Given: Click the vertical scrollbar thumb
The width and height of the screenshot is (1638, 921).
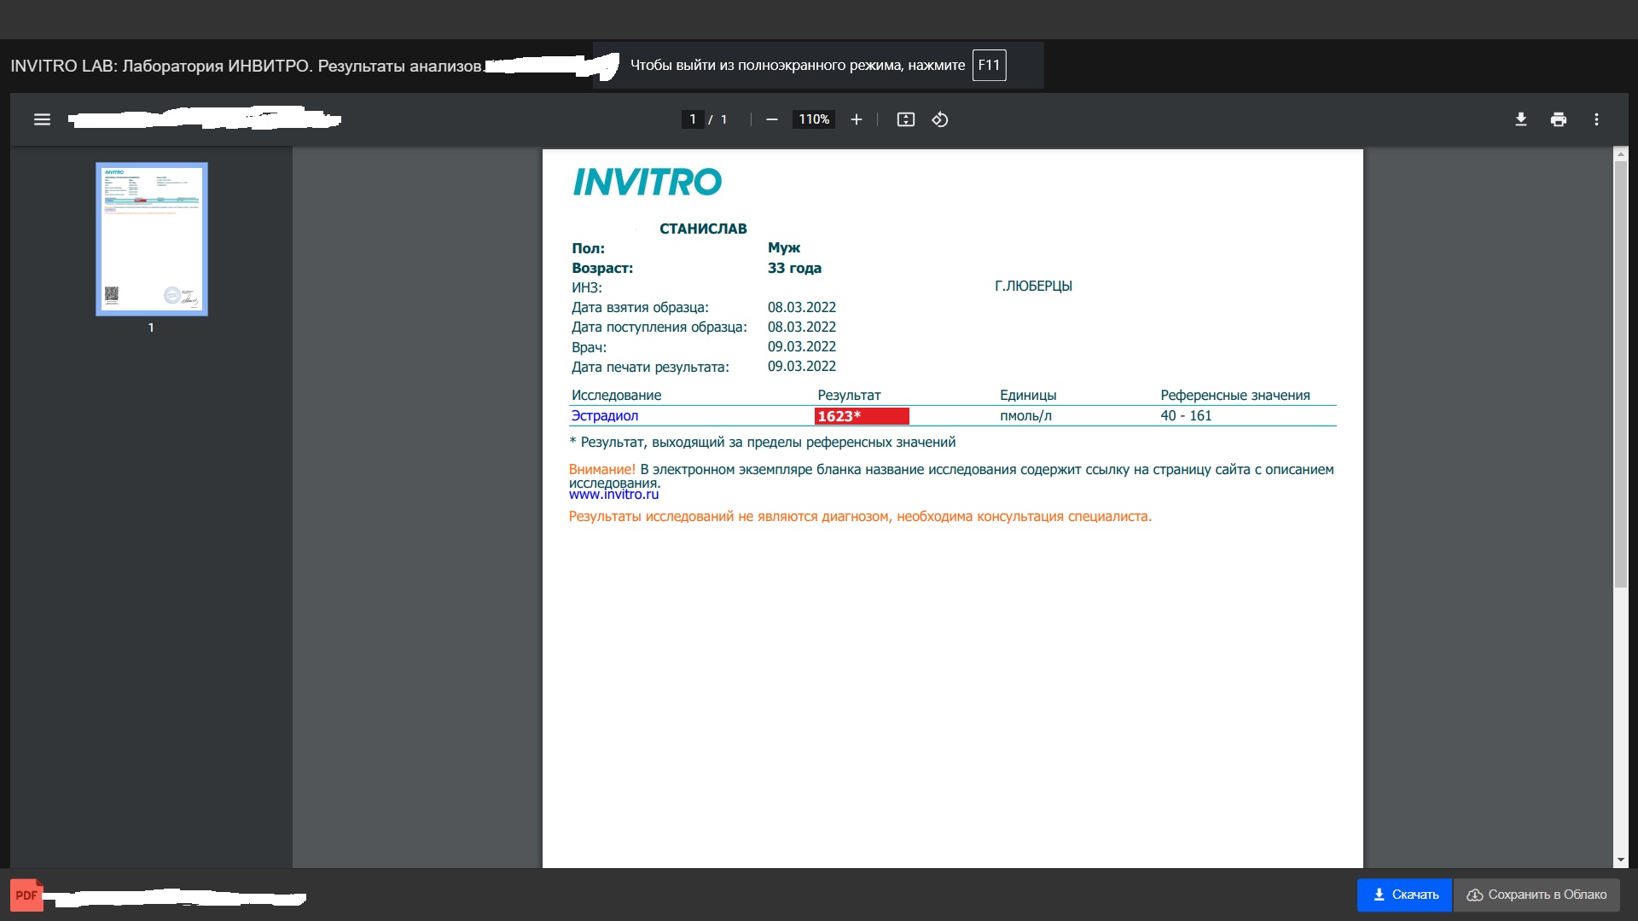Looking at the screenshot, I should 1620,374.
